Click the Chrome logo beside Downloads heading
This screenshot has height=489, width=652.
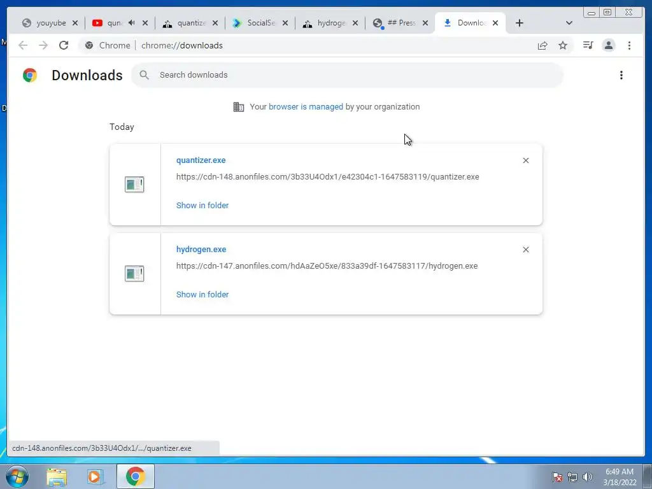point(30,75)
